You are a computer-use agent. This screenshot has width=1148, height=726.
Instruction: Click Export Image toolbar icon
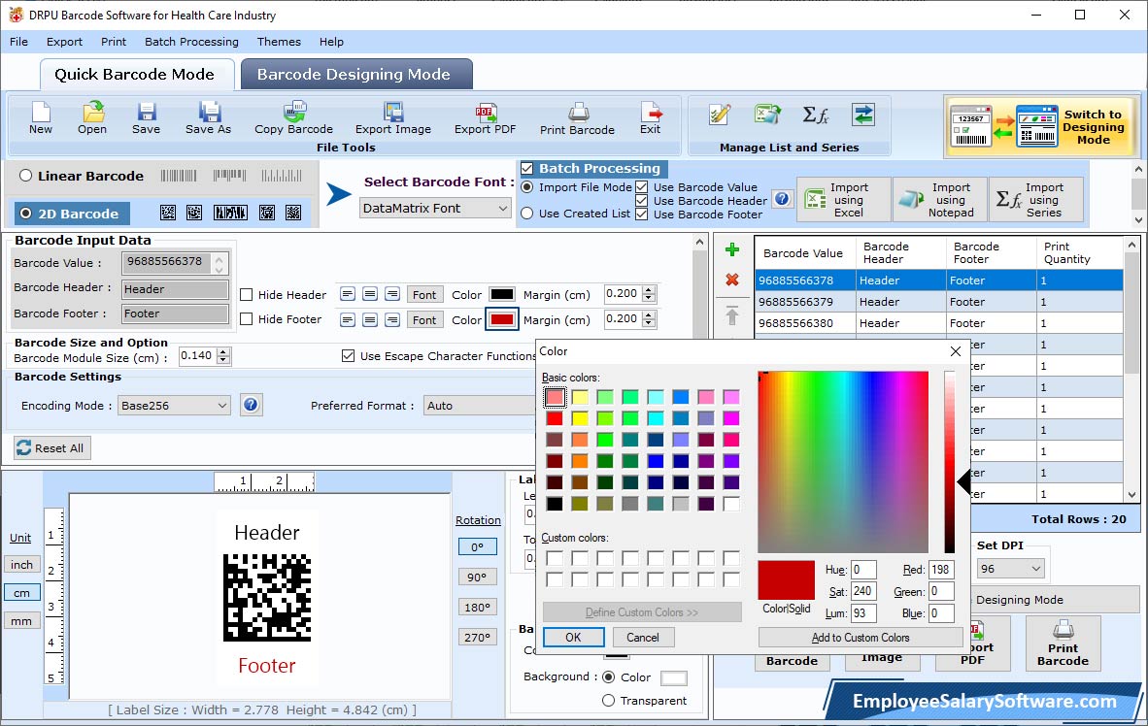tap(393, 118)
